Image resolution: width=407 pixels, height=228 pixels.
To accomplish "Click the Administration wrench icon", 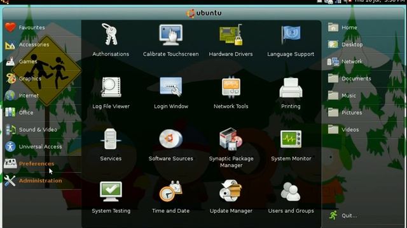I will 10,180.
